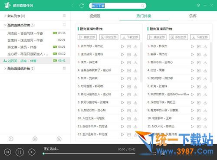The image size is (217, 160).
Task: Switch to the 热门伴奏 tab
Action: pyautogui.click(x=144, y=16)
